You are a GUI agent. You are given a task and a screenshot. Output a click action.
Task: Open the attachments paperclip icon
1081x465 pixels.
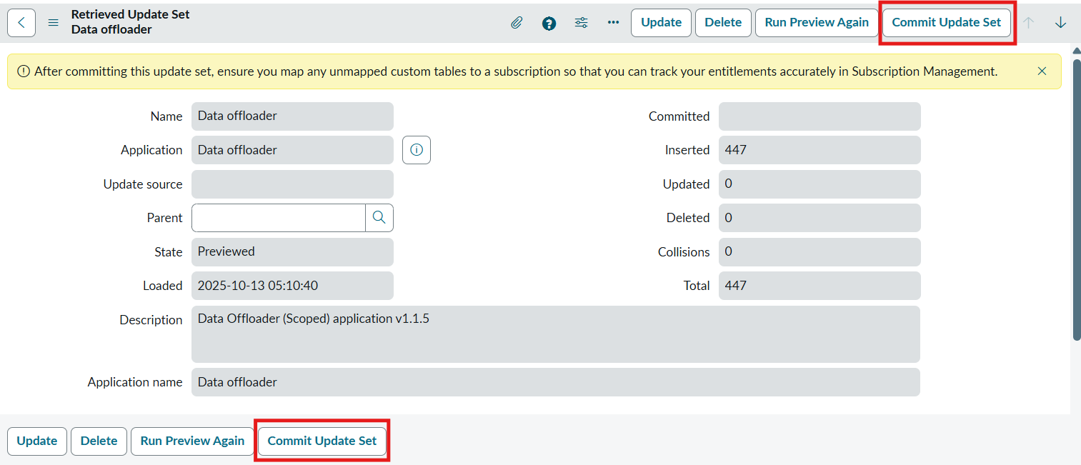click(517, 23)
